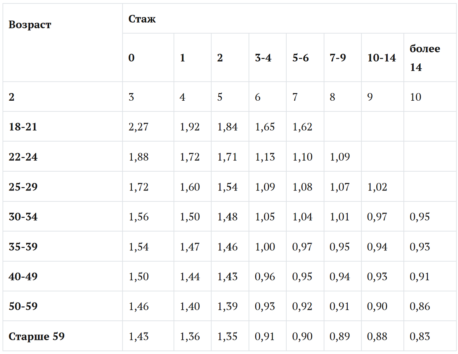The height and width of the screenshot is (354, 458).
Task: Select the 'более 14' column header
Action: [429, 58]
